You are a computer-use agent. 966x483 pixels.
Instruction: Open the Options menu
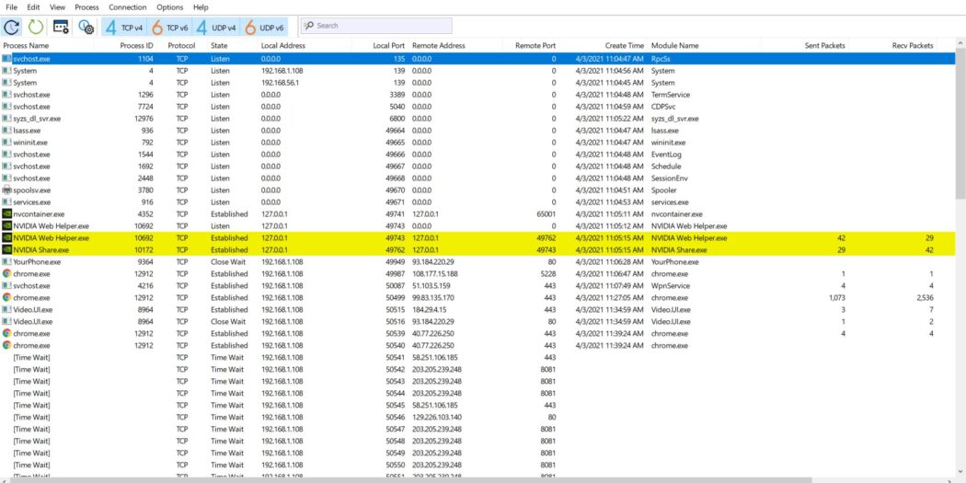coord(170,7)
